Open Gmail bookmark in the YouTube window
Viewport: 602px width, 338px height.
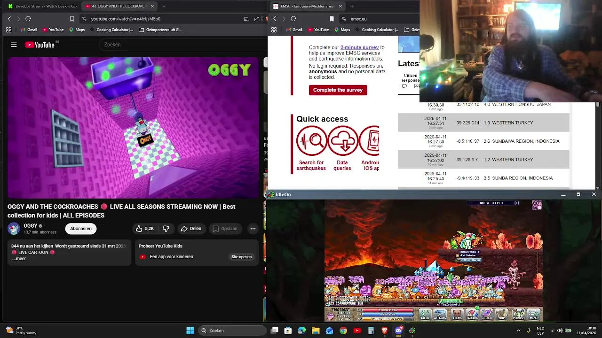(29, 30)
